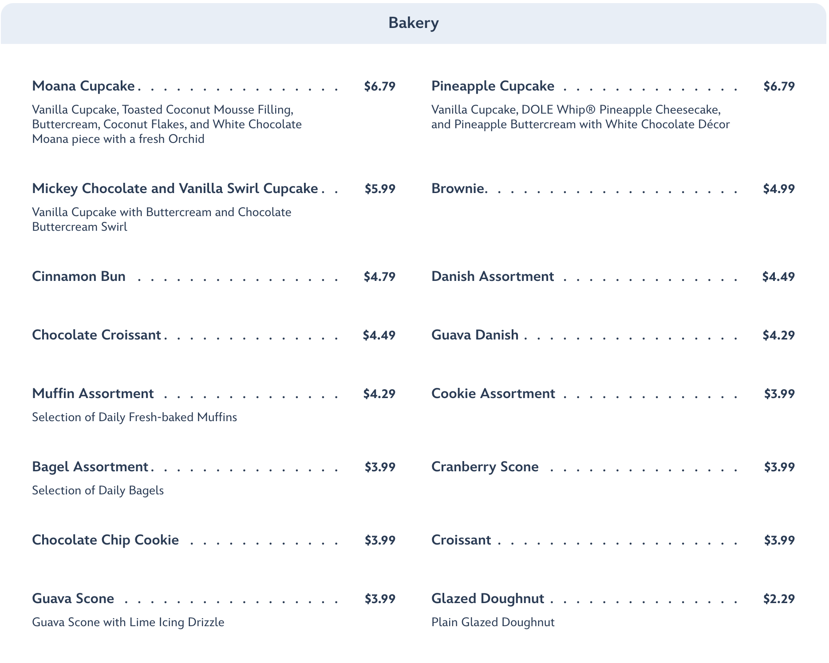Viewport: 829px width, 663px height.
Task: Open Mickey Chocolate and Vanilla Swirl Cupcake
Action: point(175,189)
